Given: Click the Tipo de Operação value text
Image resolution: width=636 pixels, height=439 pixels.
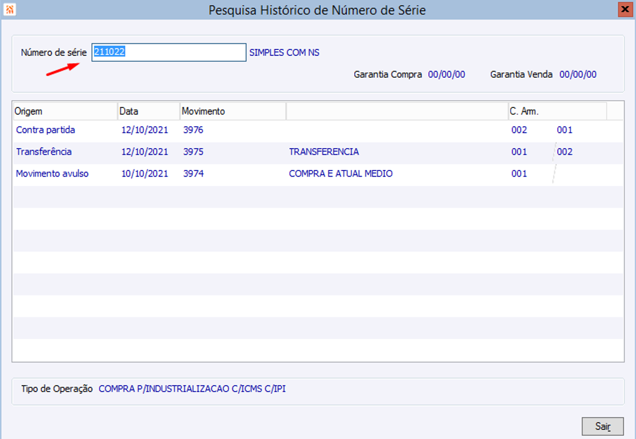Looking at the screenshot, I should point(192,389).
